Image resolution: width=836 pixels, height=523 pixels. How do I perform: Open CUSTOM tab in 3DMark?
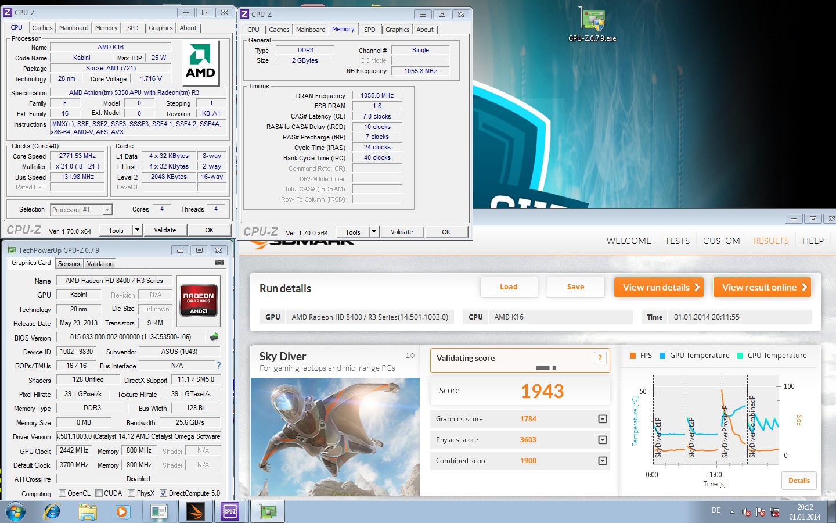click(x=722, y=241)
